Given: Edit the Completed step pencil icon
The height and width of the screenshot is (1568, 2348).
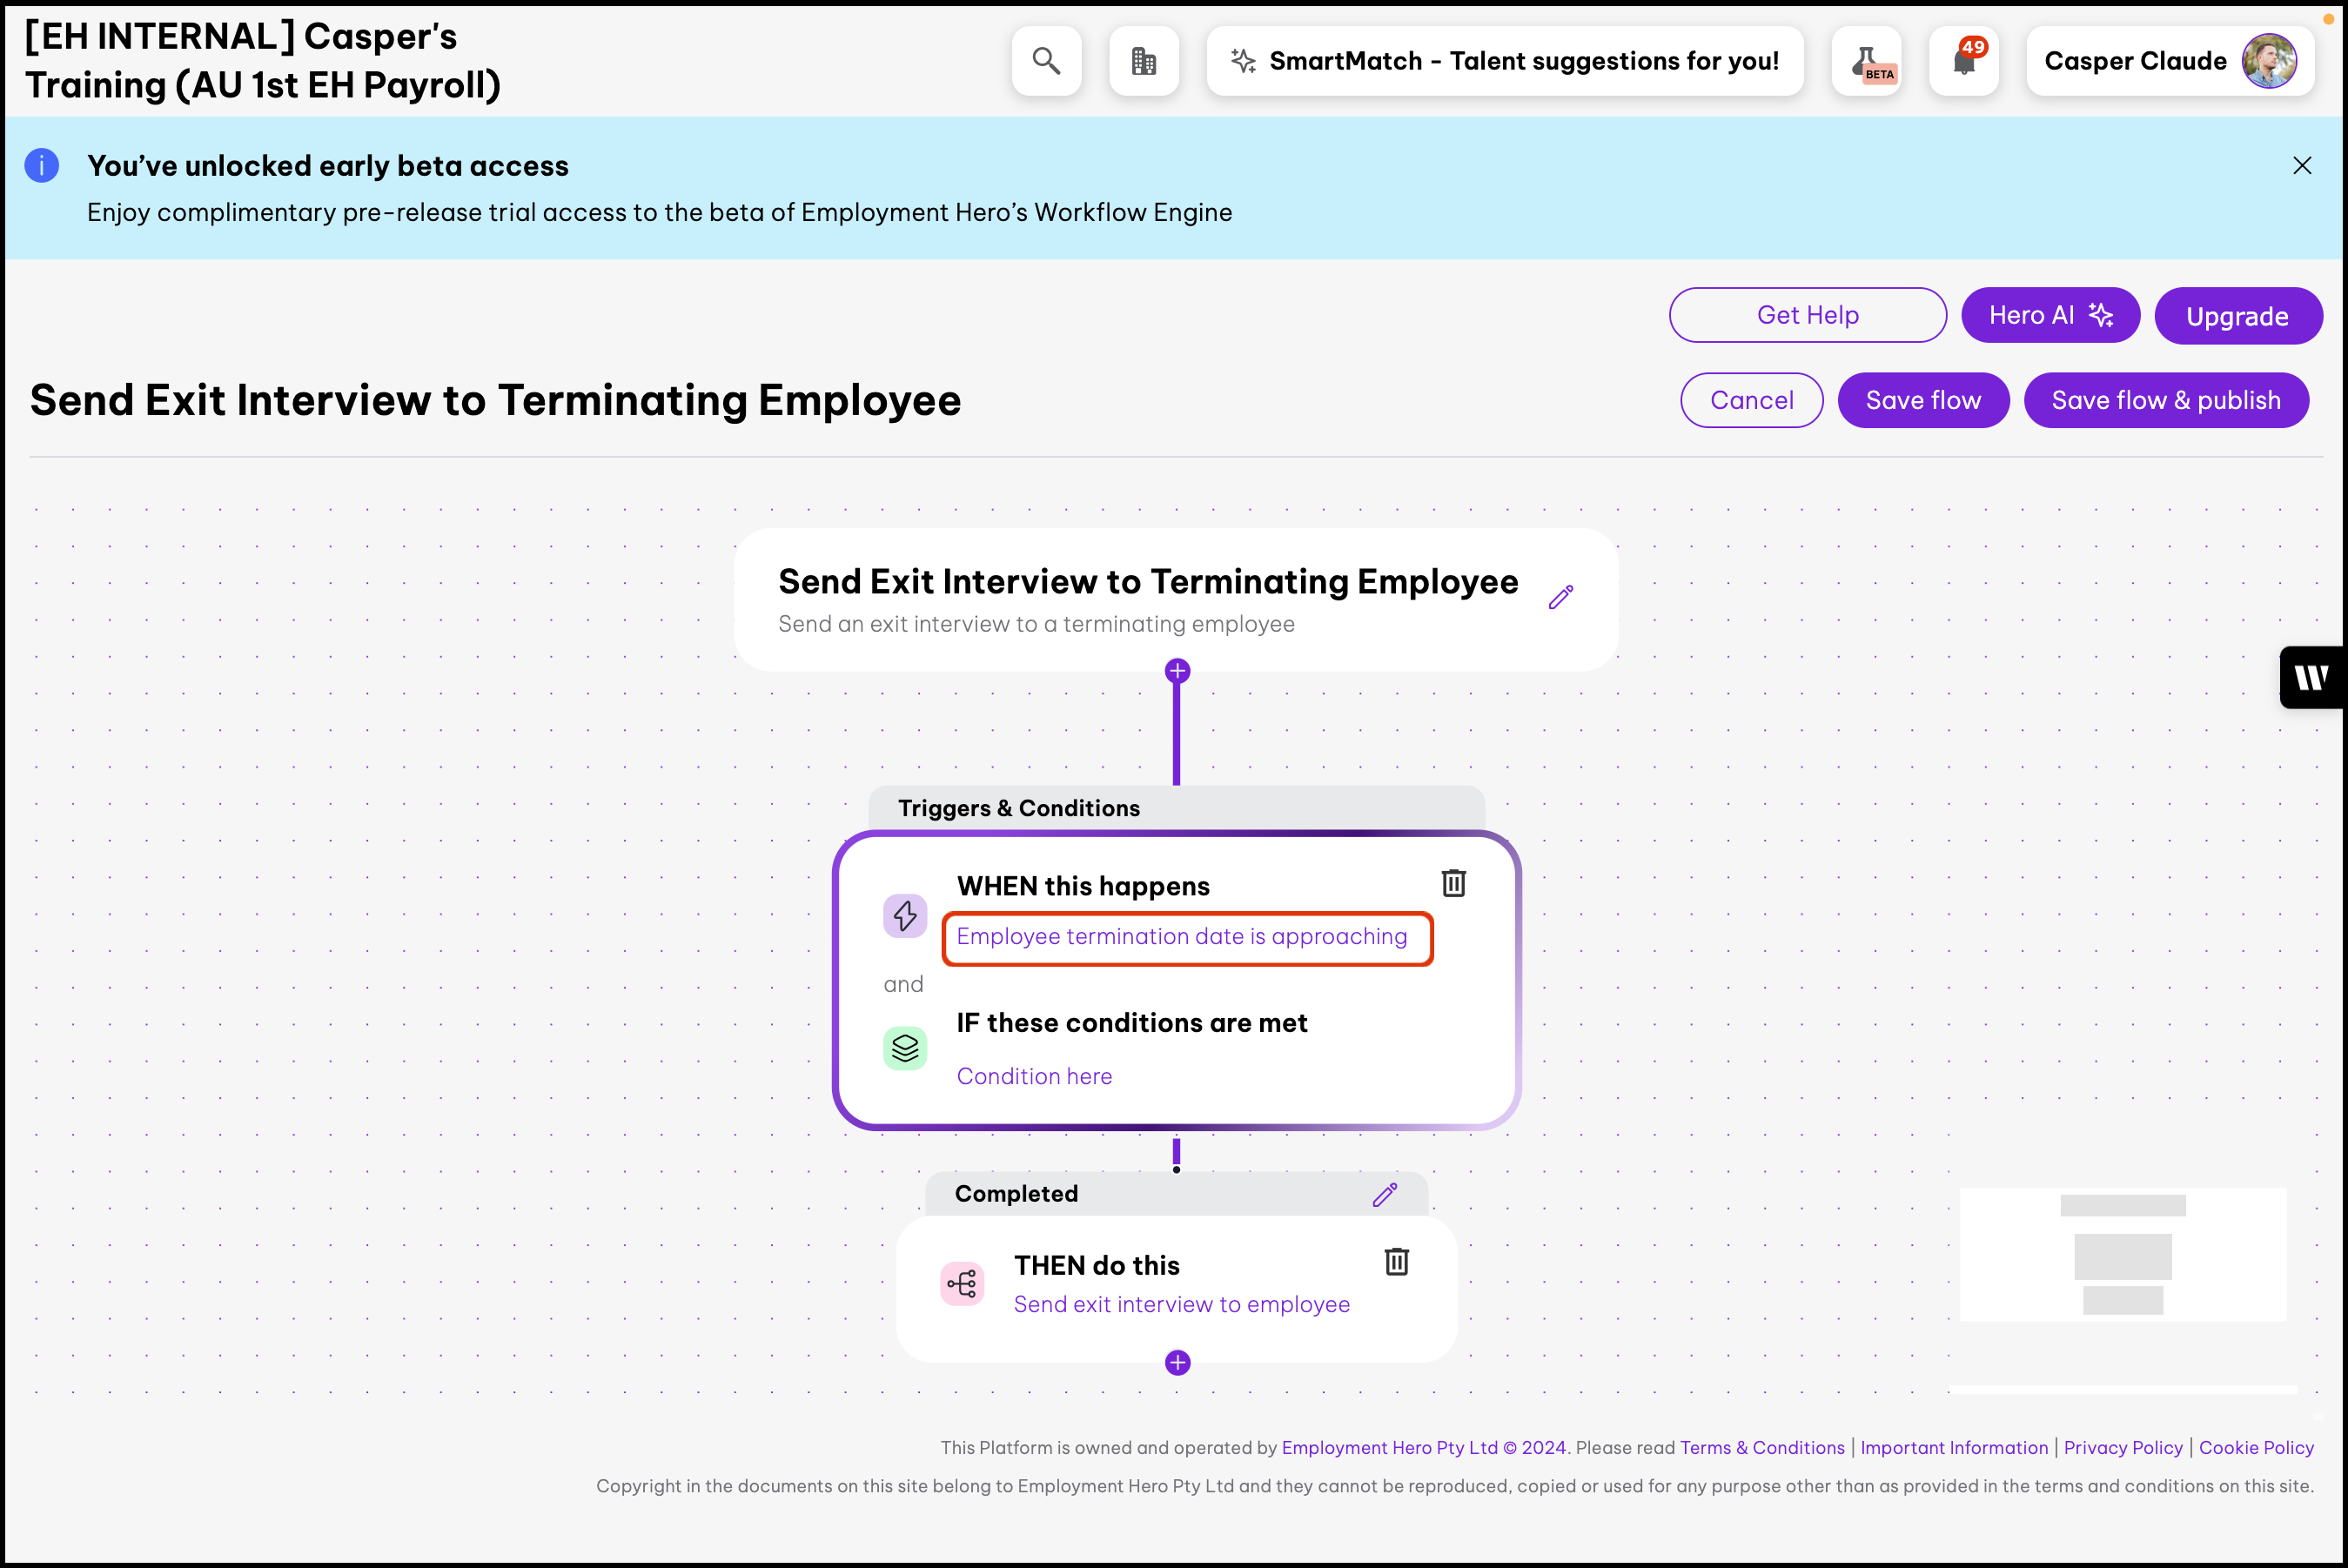Looking at the screenshot, I should (1384, 1194).
